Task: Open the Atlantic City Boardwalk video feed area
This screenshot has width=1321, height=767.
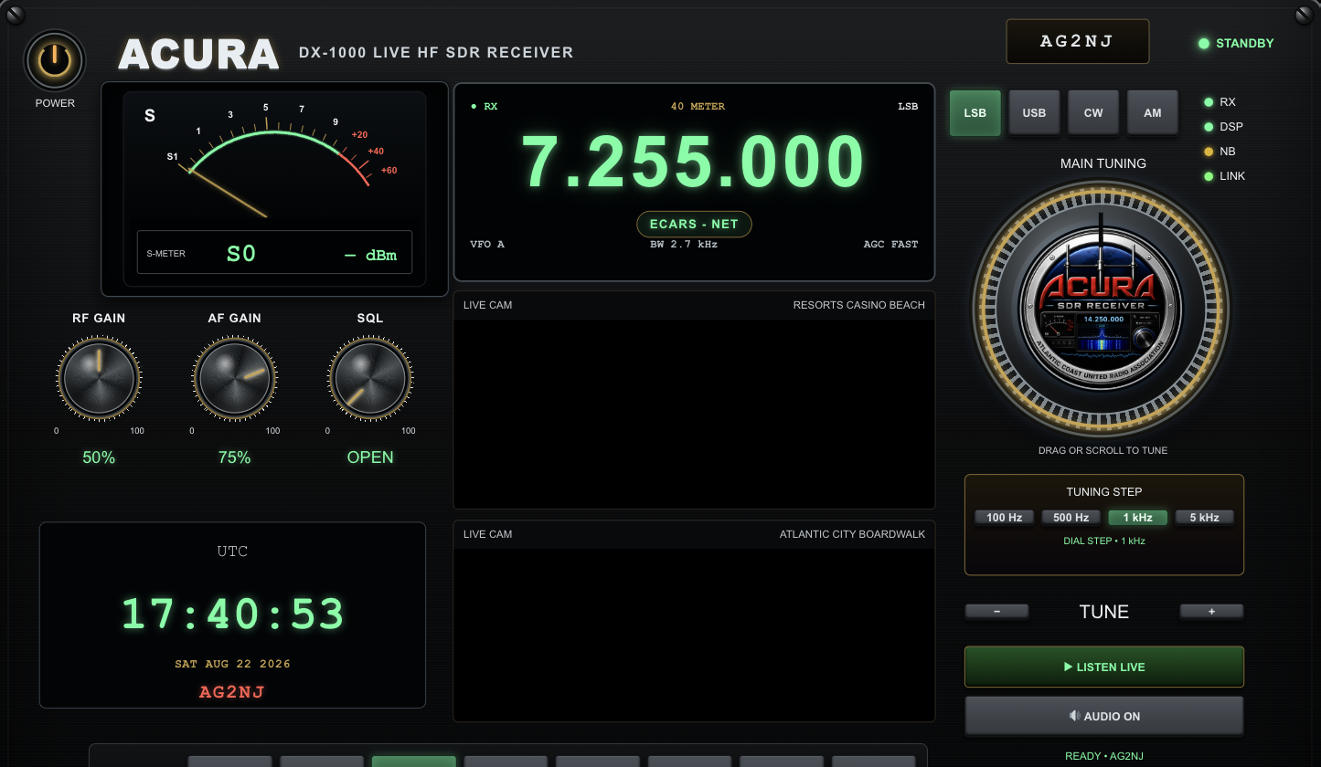Action: (694, 635)
